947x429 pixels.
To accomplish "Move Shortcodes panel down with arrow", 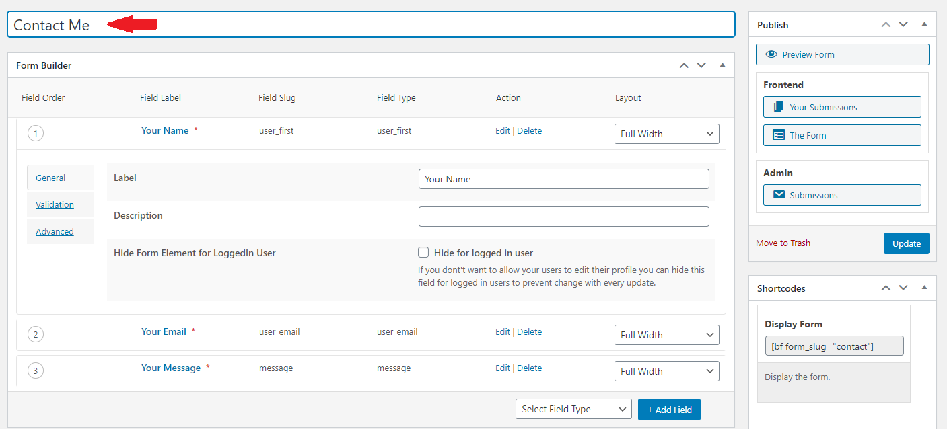I will point(903,288).
